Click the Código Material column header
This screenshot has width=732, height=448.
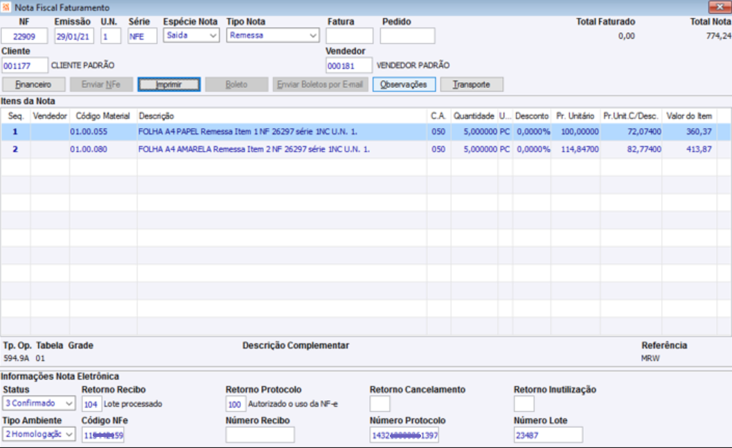103,116
